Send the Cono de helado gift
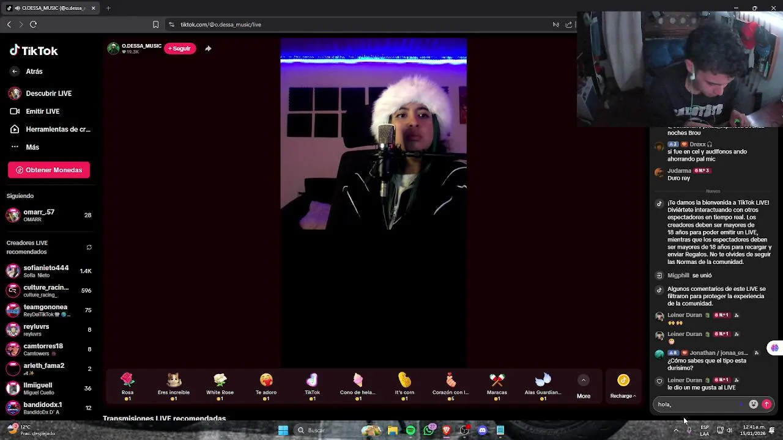Screen dimensions: 783x440 coord(358,386)
